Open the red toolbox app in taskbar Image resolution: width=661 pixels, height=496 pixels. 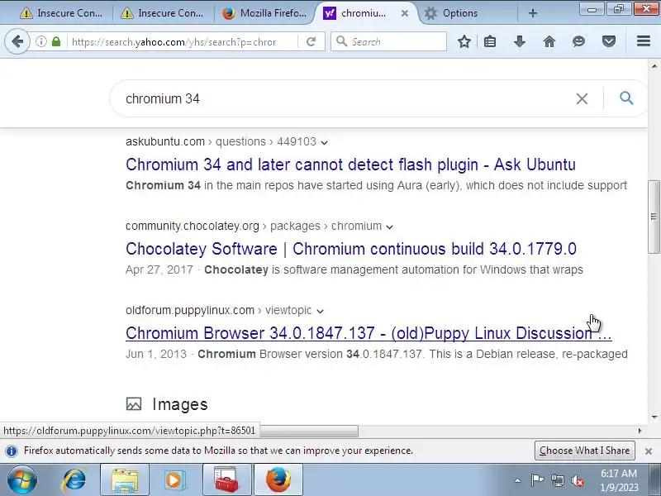[226, 479]
